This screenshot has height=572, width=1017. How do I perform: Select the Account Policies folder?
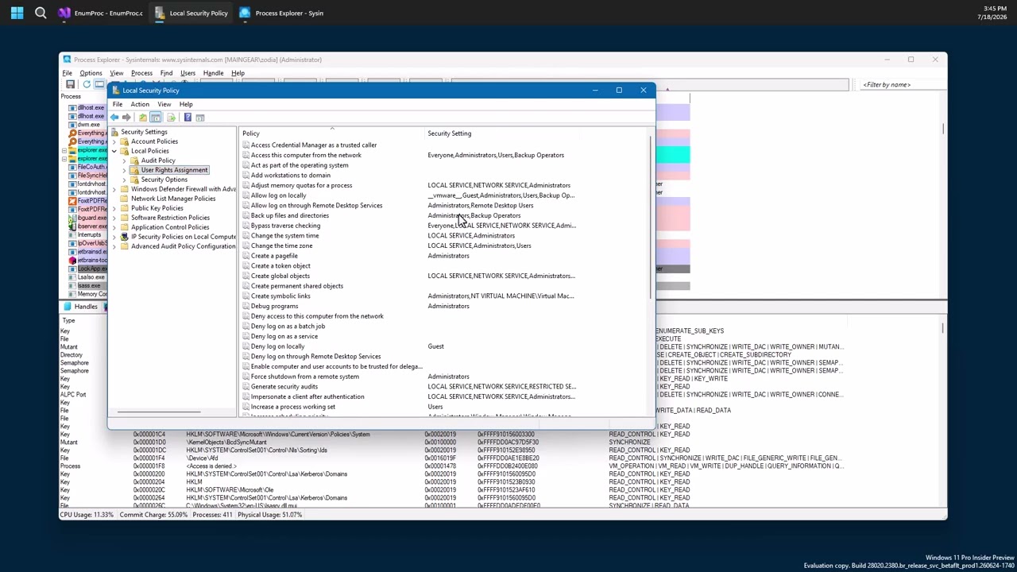pos(154,141)
